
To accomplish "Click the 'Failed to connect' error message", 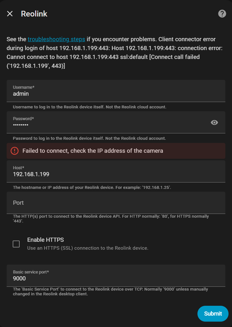I will [93, 151].
